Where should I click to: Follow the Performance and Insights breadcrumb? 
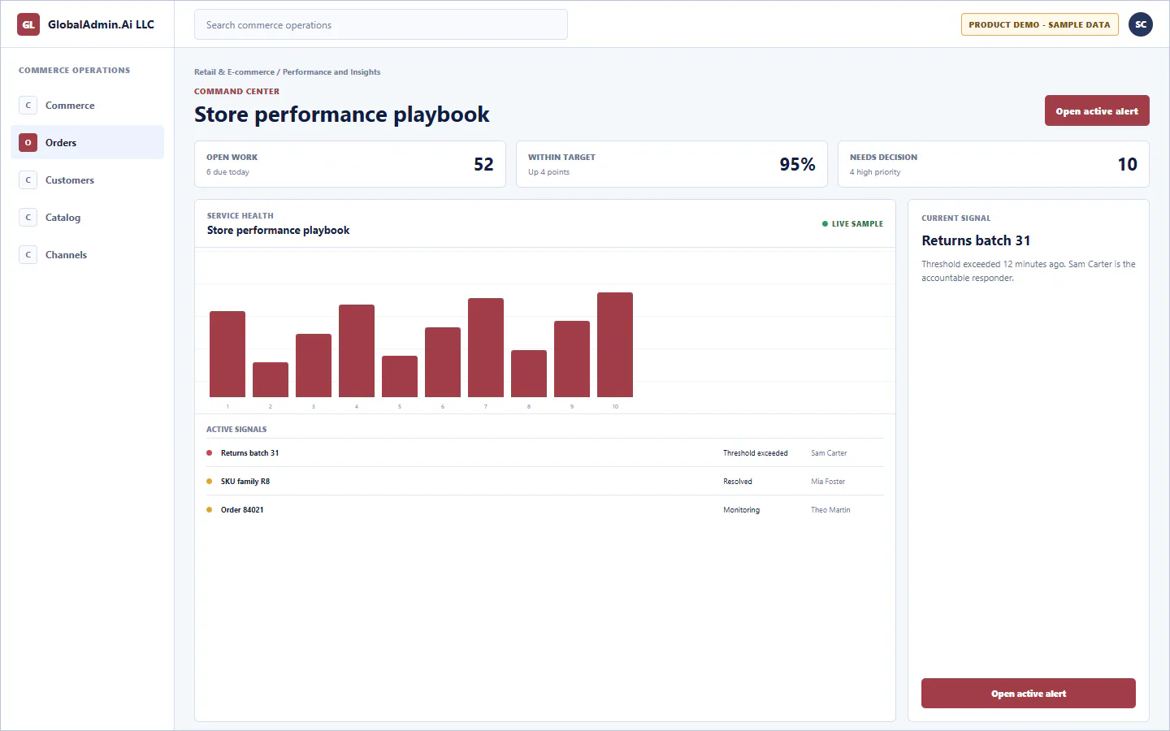click(x=331, y=72)
